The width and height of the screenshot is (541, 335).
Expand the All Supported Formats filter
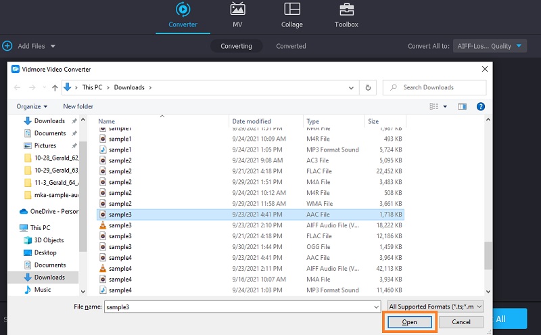[x=437, y=307]
